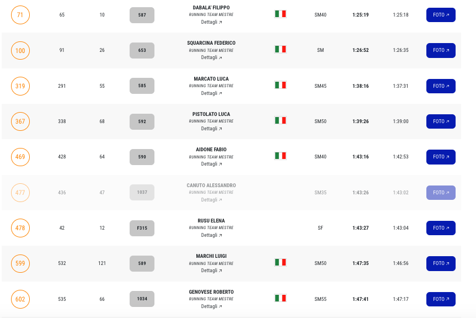Open Dettagli link for Pistolato Luca
Image resolution: width=476 pixels, height=318 pixels.
[x=211, y=129]
